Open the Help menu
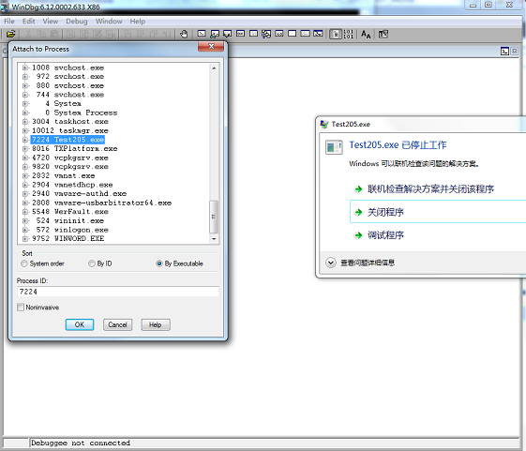The width and height of the screenshot is (526, 451). (138, 22)
